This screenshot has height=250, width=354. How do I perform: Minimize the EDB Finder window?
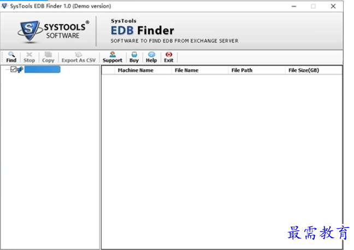click(294, 7)
